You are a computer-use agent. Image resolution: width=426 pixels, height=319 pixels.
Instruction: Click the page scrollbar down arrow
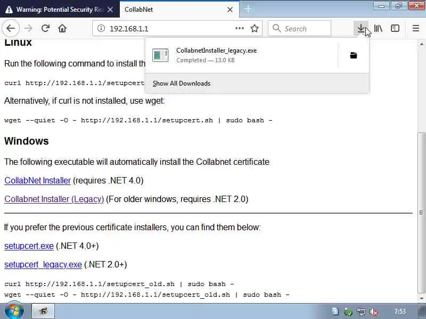(x=421, y=299)
